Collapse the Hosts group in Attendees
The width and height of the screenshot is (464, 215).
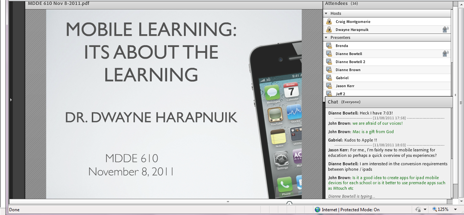coord(326,14)
